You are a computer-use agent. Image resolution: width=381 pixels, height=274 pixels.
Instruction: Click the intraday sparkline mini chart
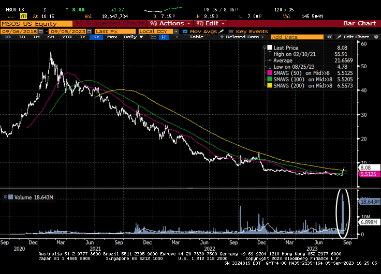(x=163, y=10)
